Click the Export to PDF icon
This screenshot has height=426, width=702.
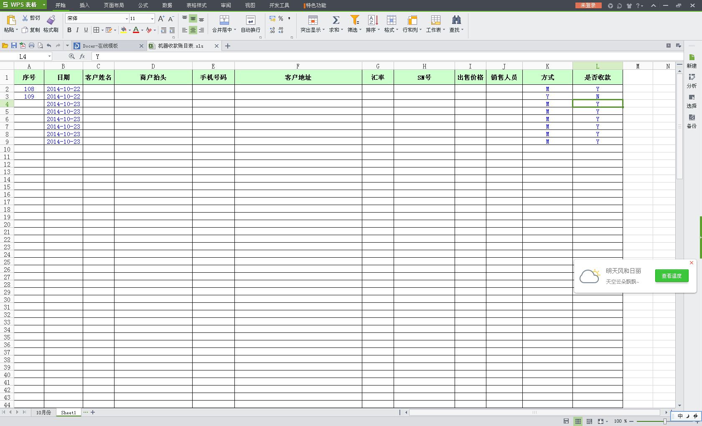[x=23, y=46]
